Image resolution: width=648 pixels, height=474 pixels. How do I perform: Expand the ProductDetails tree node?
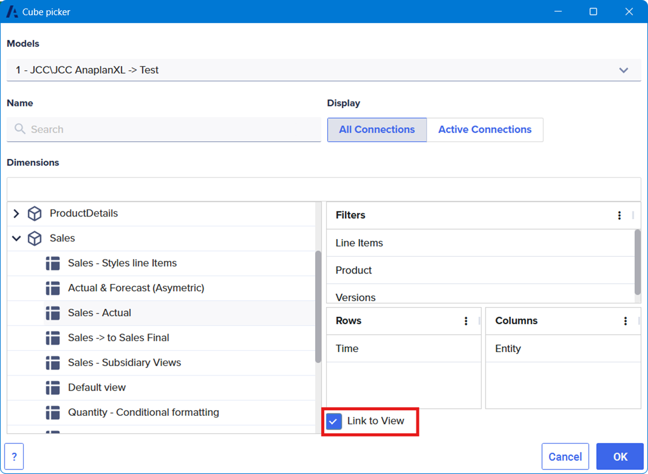coord(16,214)
